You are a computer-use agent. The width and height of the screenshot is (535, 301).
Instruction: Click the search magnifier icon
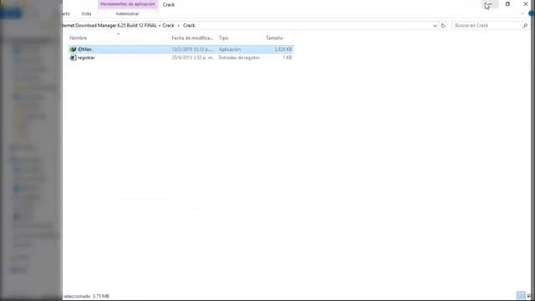click(x=525, y=25)
